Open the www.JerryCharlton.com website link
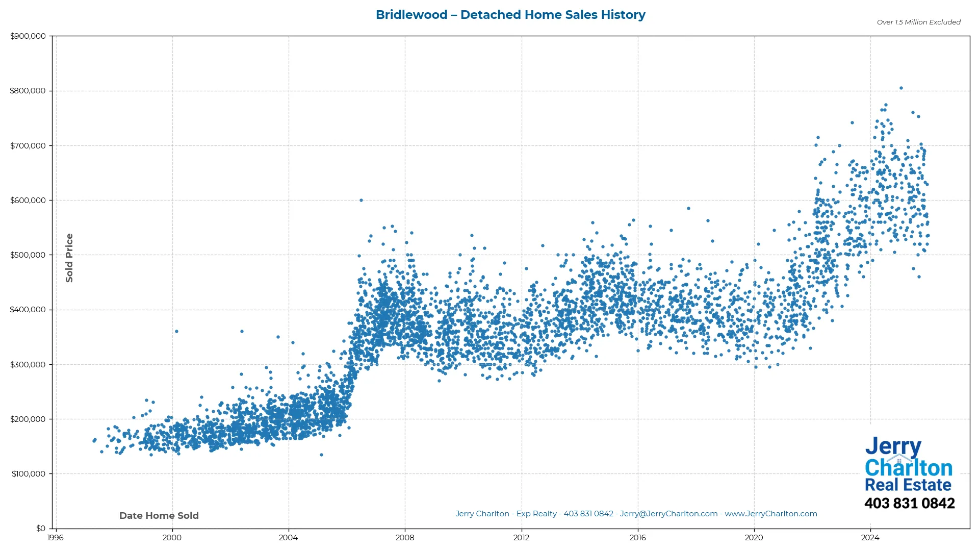979x551 pixels. (771, 514)
